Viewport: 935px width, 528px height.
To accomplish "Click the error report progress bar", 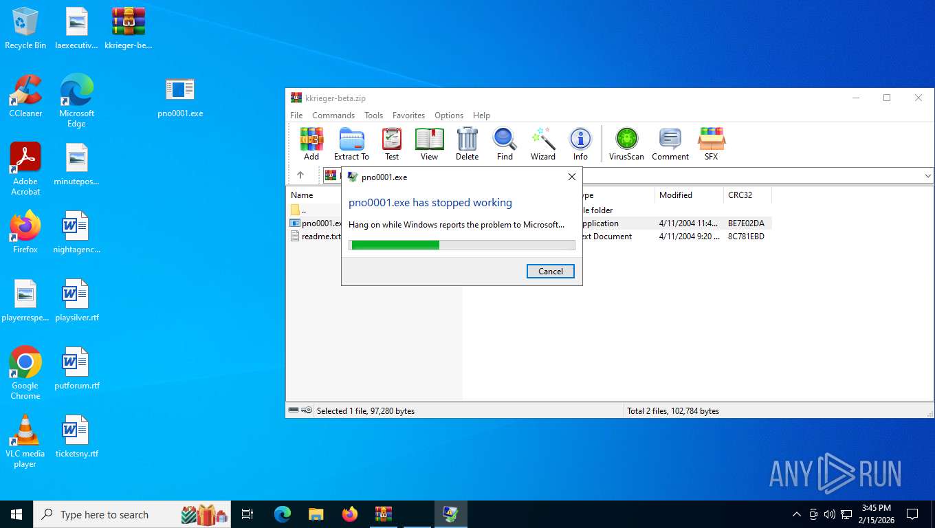I will coord(462,245).
